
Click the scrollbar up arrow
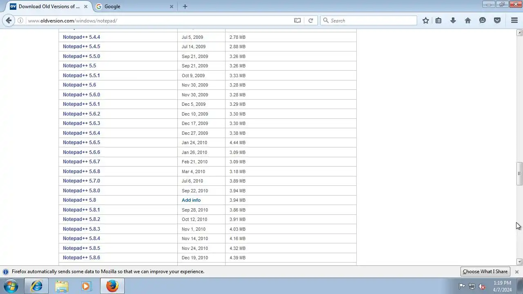tap(519, 33)
